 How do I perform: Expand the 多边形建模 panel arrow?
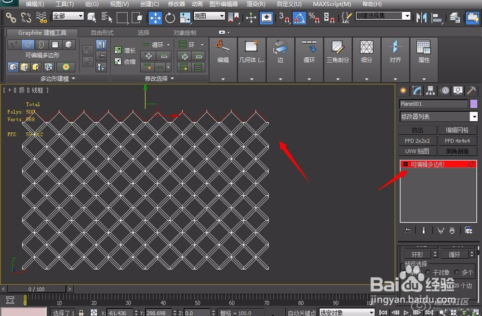[73, 78]
